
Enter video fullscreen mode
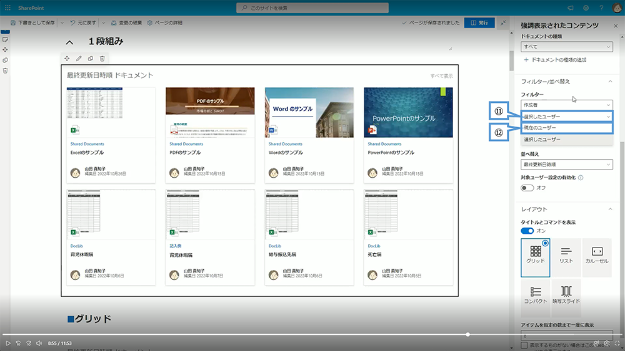(x=617, y=343)
